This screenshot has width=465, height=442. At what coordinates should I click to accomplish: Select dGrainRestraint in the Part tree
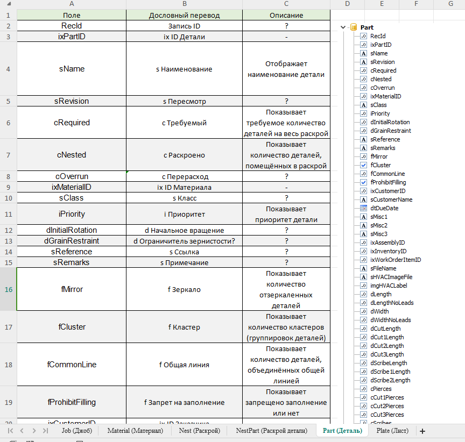click(391, 131)
